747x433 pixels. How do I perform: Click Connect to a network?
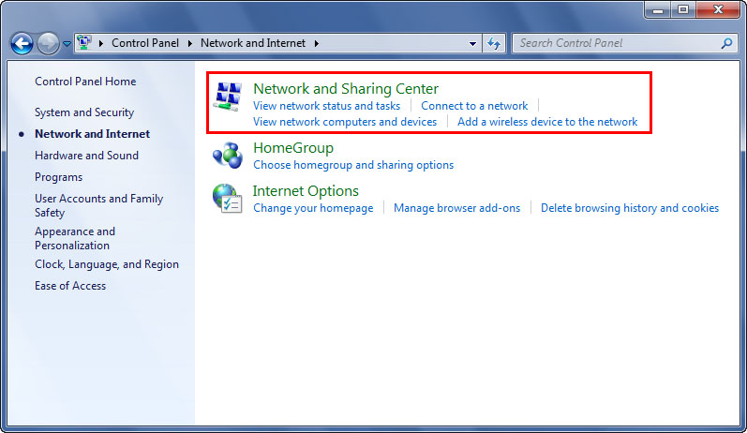(474, 106)
